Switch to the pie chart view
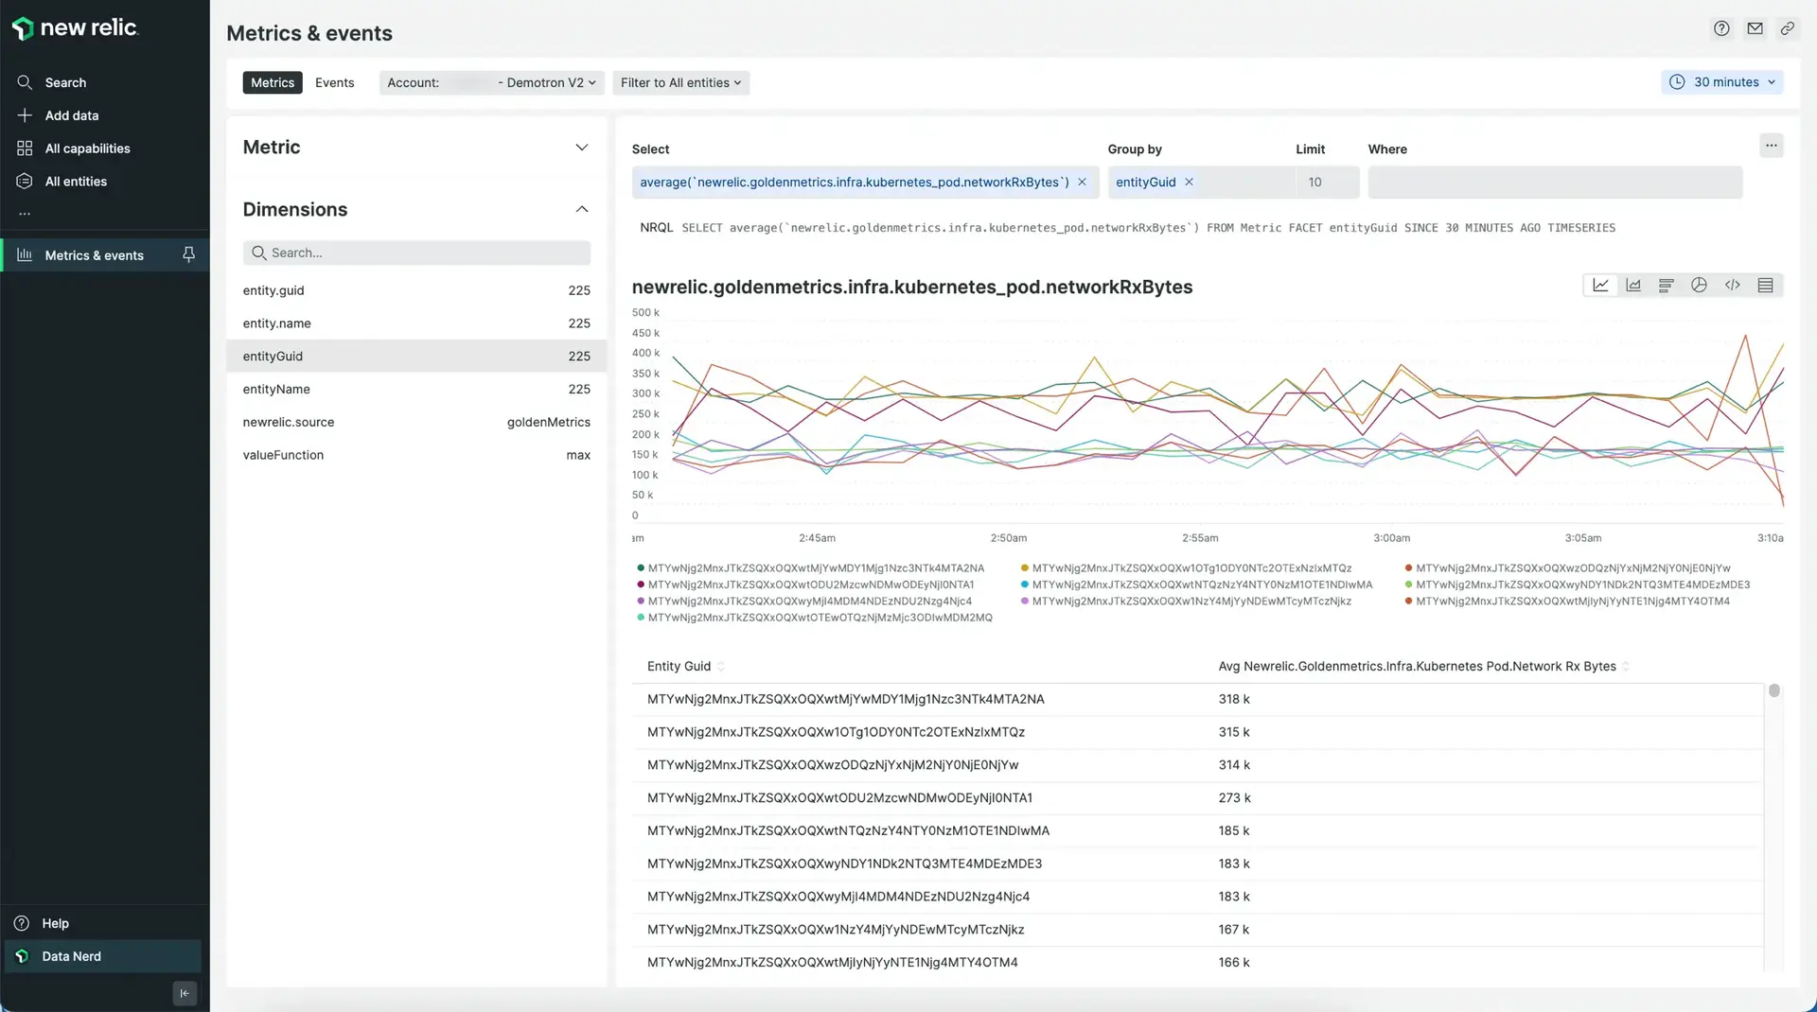Screen dimensions: 1817x1012 coord(1700,286)
